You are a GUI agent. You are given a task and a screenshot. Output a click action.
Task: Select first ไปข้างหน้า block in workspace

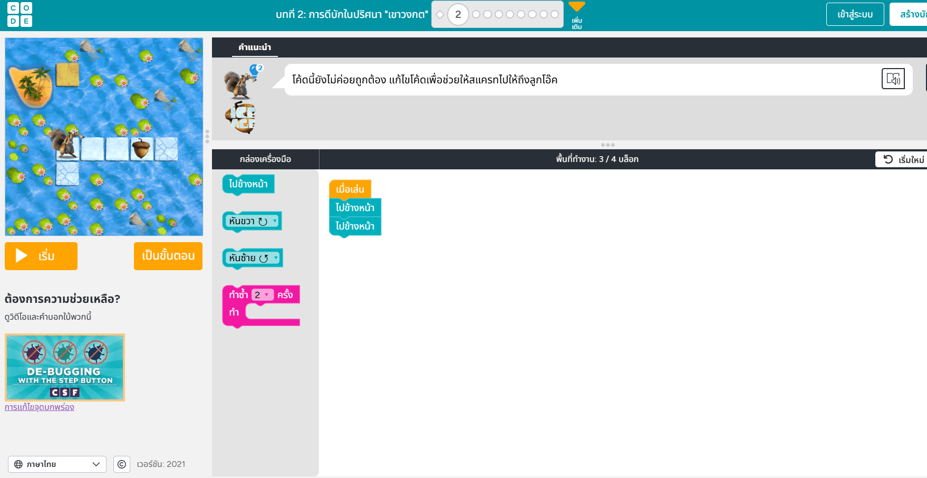pyautogui.click(x=355, y=207)
